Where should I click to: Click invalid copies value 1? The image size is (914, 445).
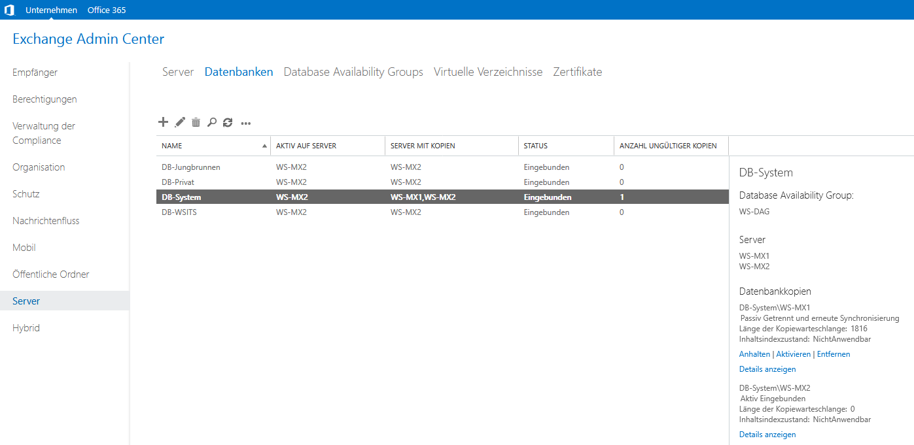622,197
